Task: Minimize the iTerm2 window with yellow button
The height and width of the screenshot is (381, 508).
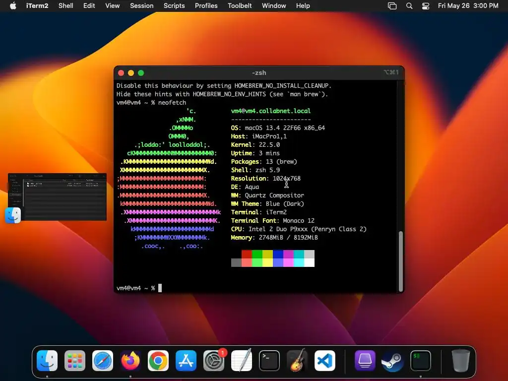Action: pos(131,73)
